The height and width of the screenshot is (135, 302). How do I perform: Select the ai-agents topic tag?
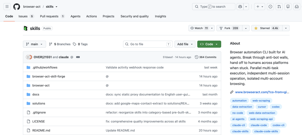pos(238,119)
